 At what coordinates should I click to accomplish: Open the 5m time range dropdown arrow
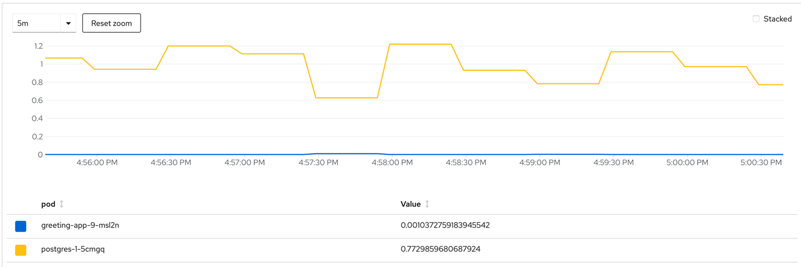pyautogui.click(x=68, y=23)
